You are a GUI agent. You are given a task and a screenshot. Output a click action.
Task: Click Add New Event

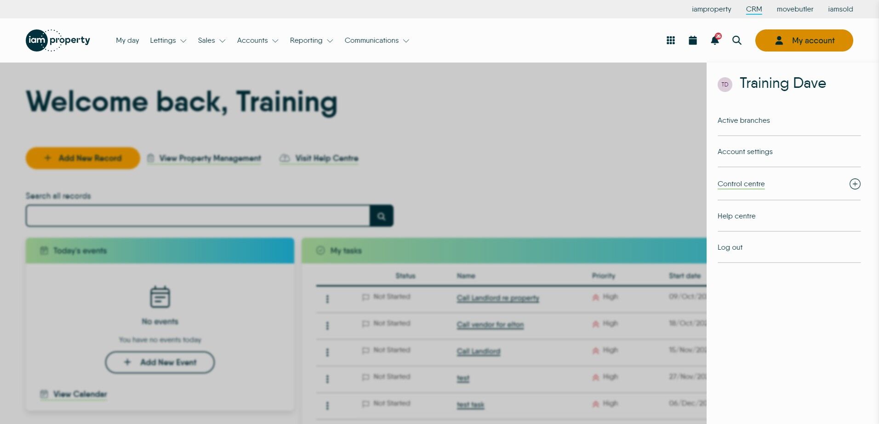coord(160,362)
